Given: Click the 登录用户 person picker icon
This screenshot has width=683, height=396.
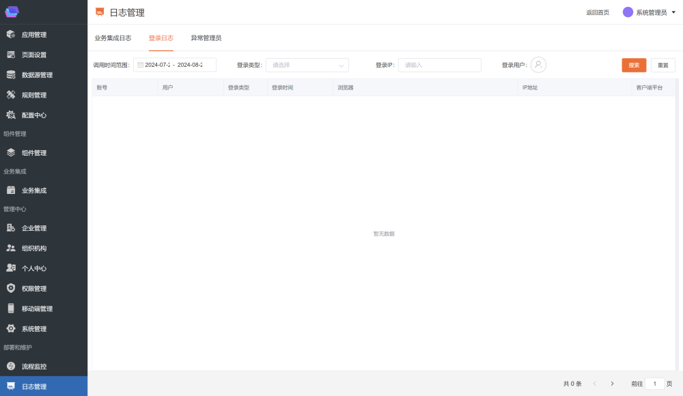Looking at the screenshot, I should tap(538, 65).
